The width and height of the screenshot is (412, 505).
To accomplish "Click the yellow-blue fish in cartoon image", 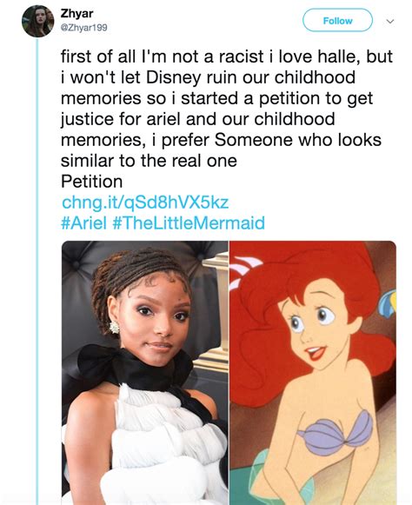I will (x=387, y=302).
